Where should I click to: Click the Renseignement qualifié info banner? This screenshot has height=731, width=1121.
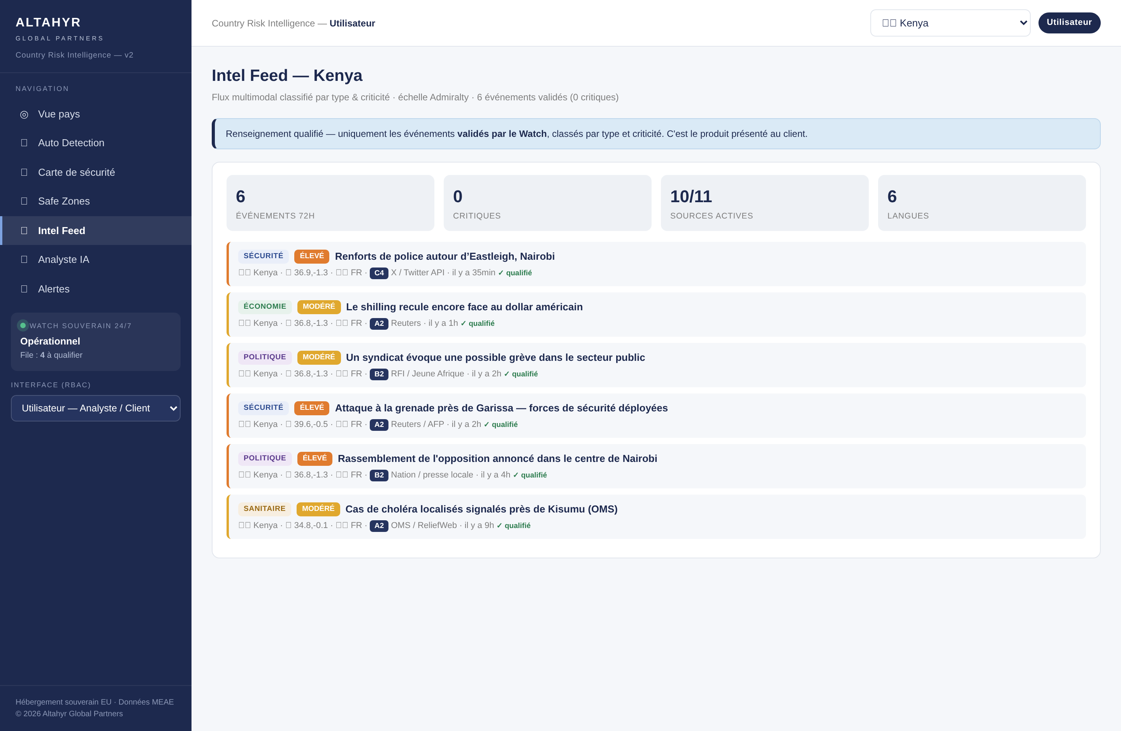tap(656, 134)
